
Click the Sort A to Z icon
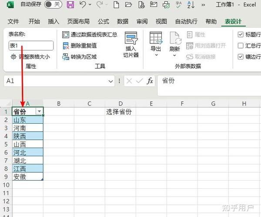pyautogui.click(x=191, y=5)
